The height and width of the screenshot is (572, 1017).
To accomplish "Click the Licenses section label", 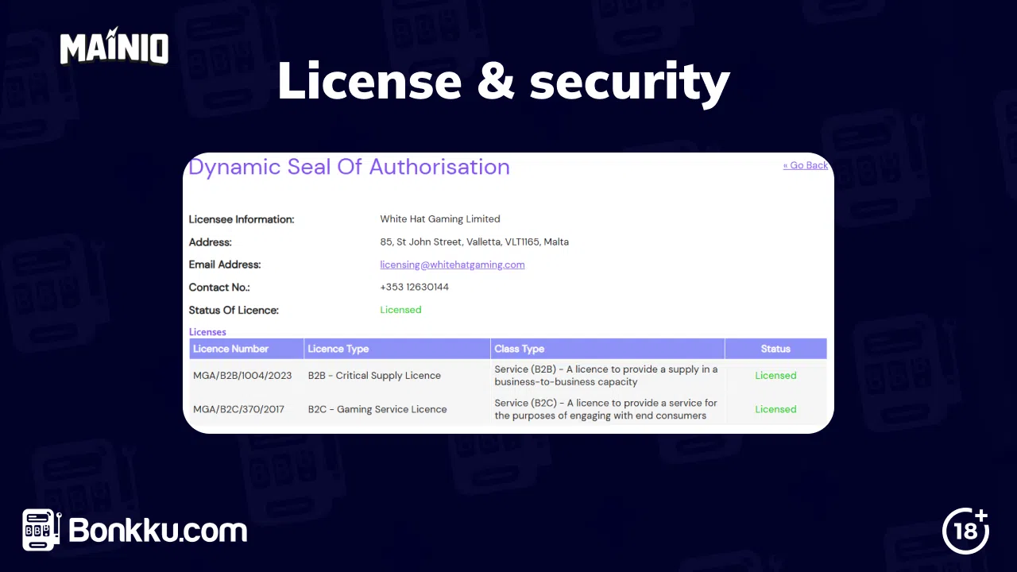I will 207,331.
